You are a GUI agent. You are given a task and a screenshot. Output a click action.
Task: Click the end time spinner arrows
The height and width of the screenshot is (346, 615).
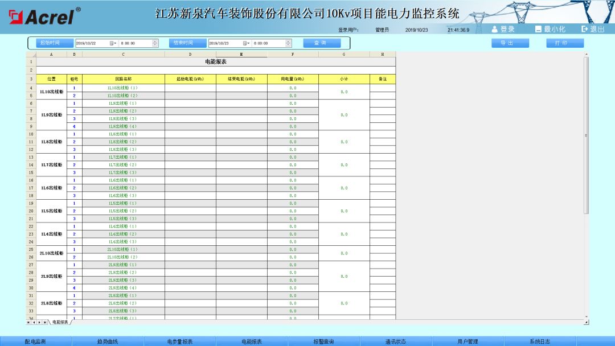click(288, 43)
